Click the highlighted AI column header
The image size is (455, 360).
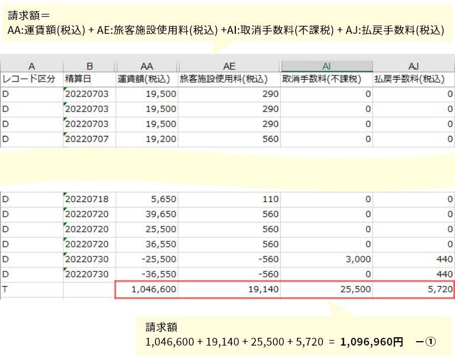pos(326,66)
